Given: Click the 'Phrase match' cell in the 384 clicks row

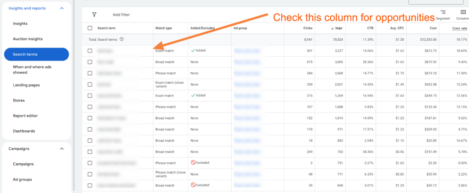Looking at the screenshot, I should [x=166, y=73].
